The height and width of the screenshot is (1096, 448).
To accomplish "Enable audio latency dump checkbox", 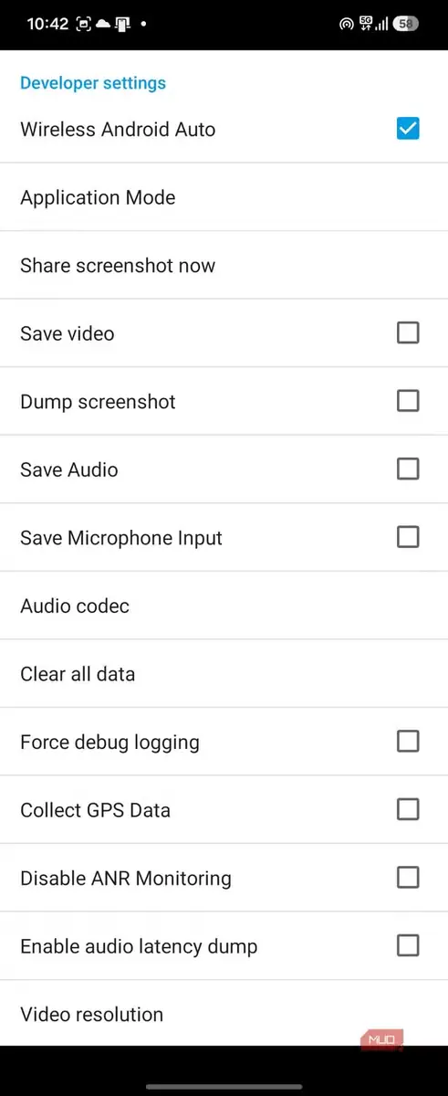I will [408, 945].
